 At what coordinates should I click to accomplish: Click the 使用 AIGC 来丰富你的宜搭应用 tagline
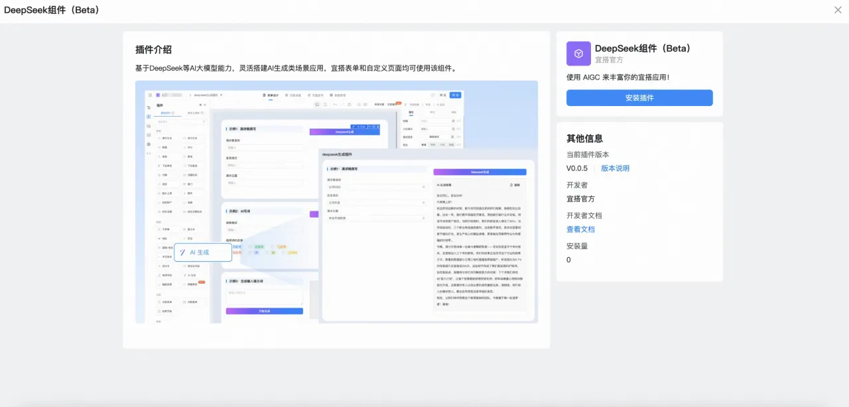point(618,78)
